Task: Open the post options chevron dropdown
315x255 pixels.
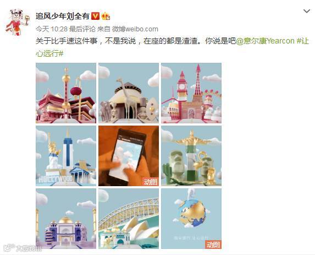Action: [x=307, y=11]
